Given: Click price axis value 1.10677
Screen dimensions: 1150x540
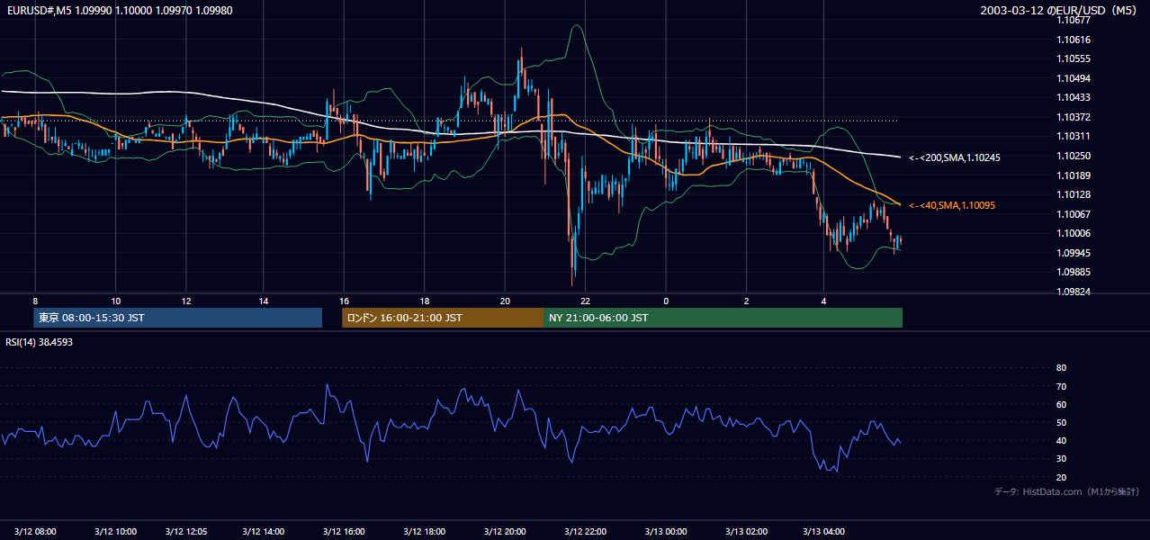Looking at the screenshot, I should [x=1074, y=20].
